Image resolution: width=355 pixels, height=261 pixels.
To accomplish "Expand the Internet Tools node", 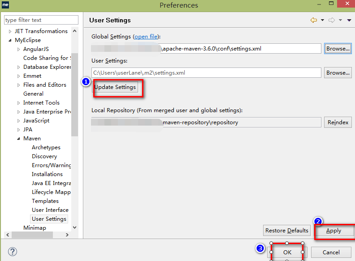I will point(18,103).
